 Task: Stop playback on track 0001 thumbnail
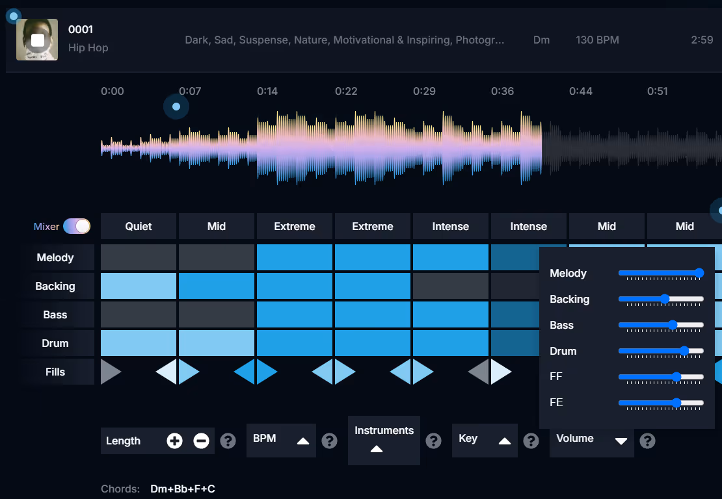[x=37, y=40]
